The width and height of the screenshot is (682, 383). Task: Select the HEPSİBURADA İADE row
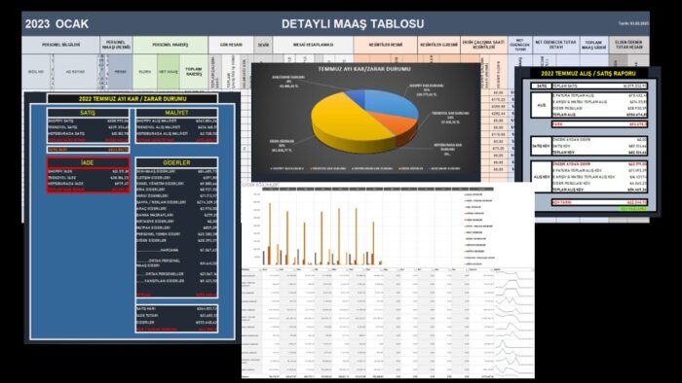tap(88, 184)
